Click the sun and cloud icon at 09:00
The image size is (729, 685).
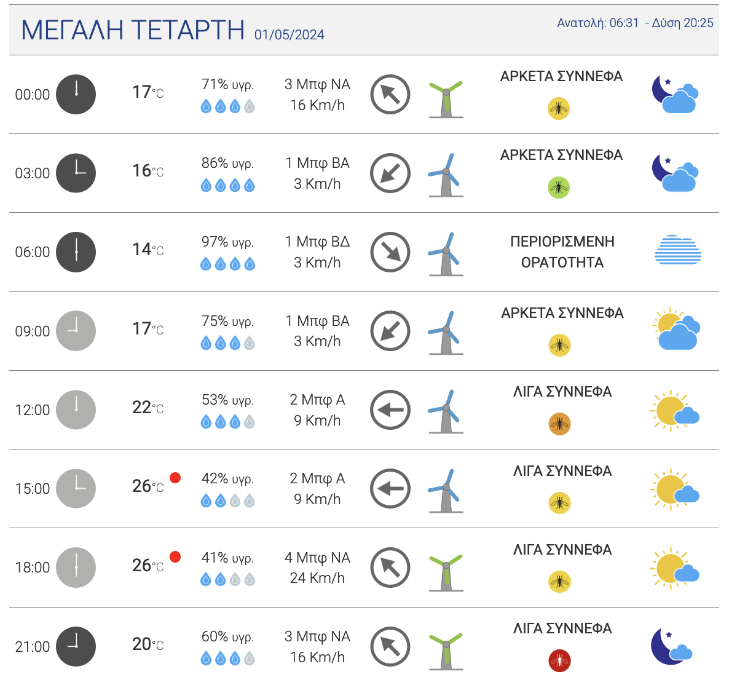pos(676,330)
